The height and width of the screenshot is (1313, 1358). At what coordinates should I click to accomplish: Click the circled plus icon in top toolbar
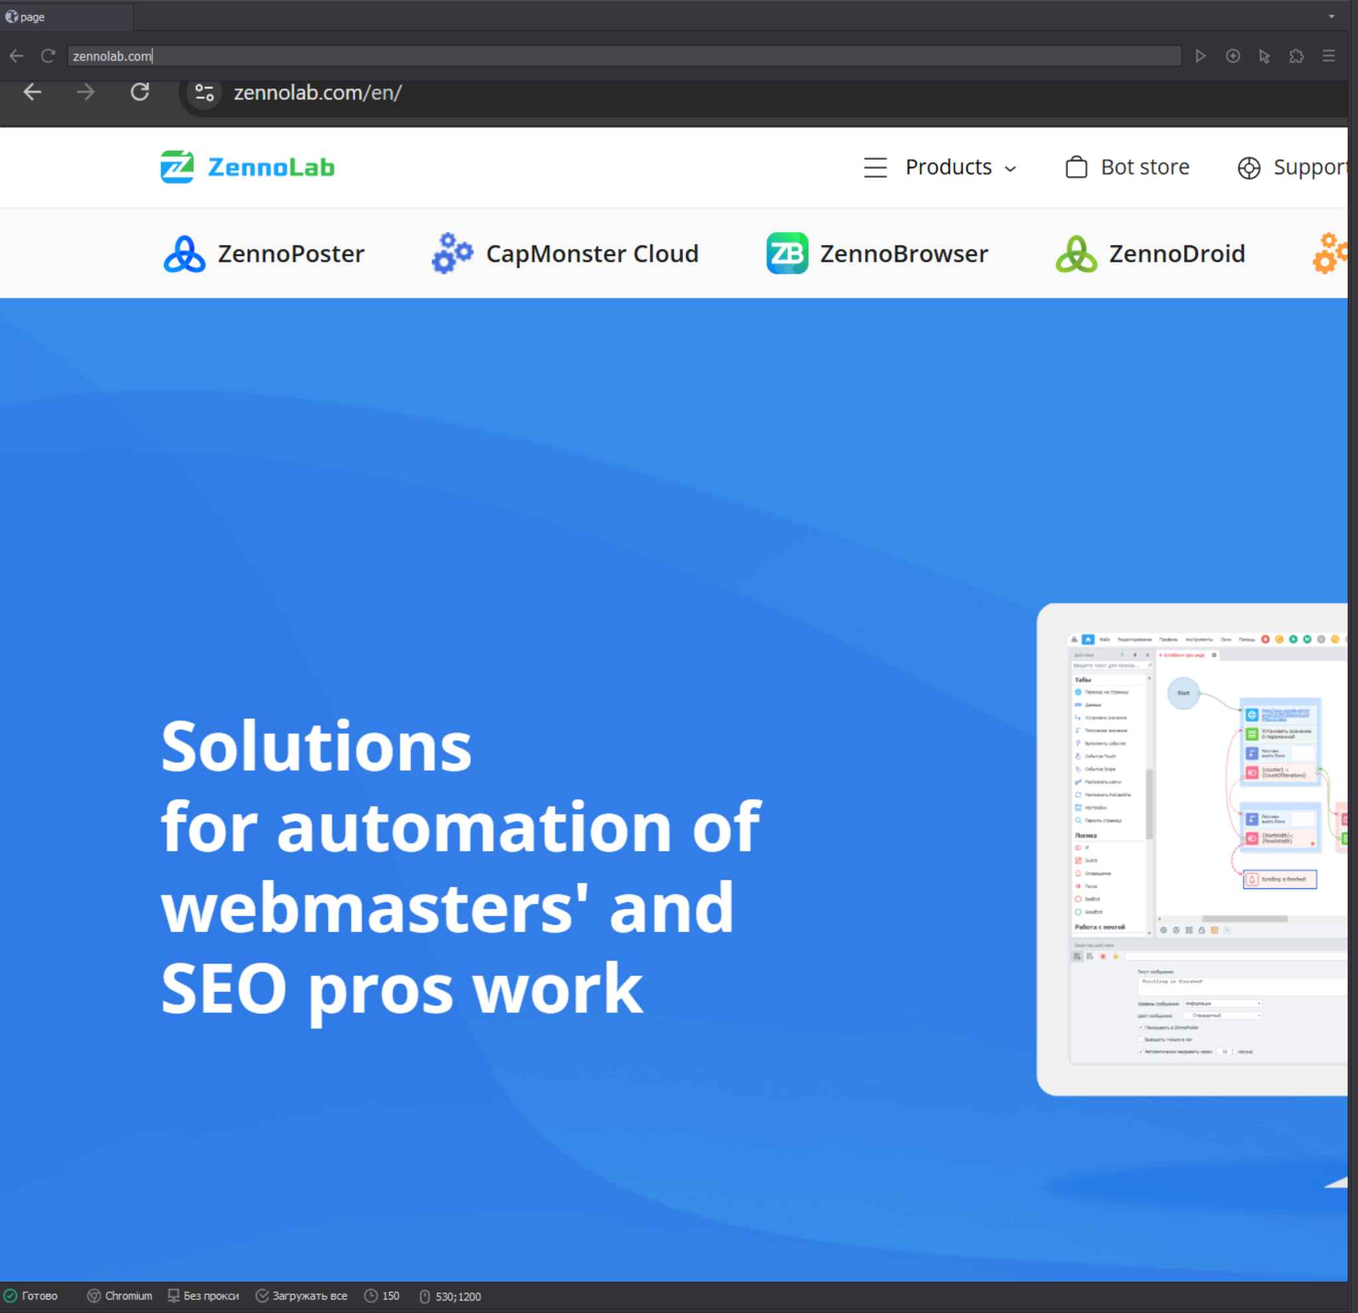[1232, 56]
